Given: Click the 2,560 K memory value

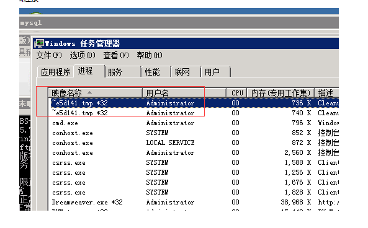Looking at the screenshot, I should [298, 153].
